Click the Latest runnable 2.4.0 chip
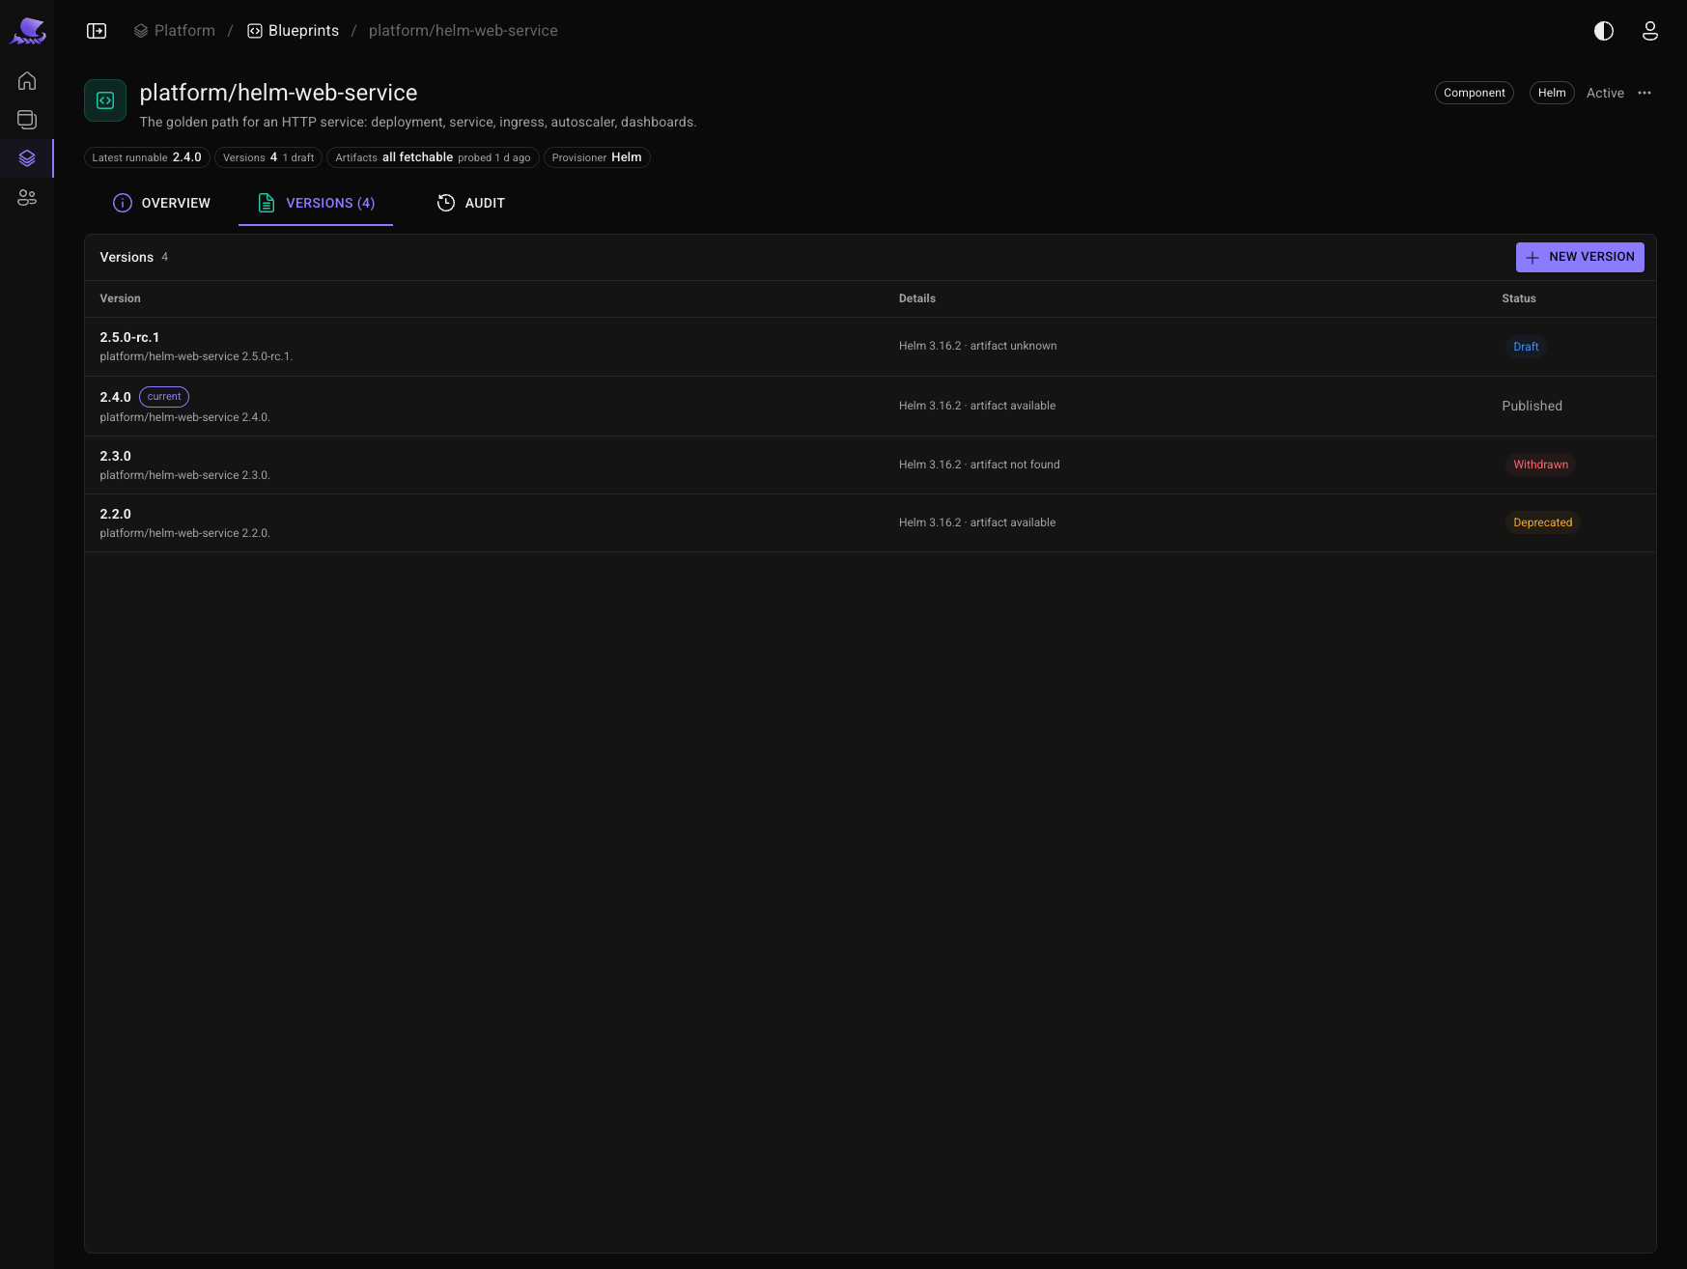The height and width of the screenshot is (1269, 1687). pos(147,157)
